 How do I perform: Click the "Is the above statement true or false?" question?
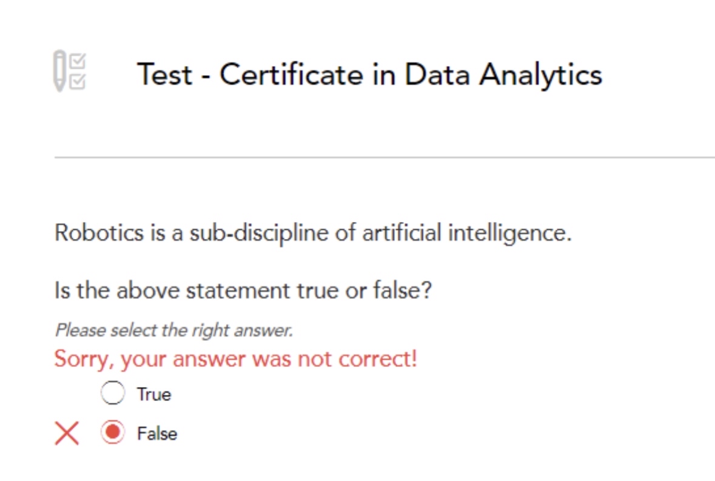(243, 291)
